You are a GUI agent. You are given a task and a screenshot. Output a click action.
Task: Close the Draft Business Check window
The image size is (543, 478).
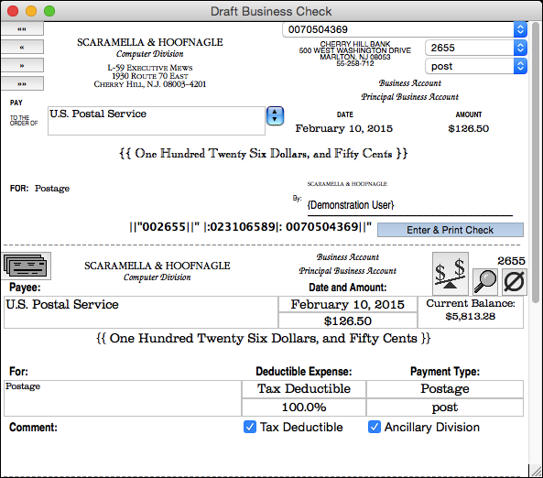pyautogui.click(x=13, y=11)
